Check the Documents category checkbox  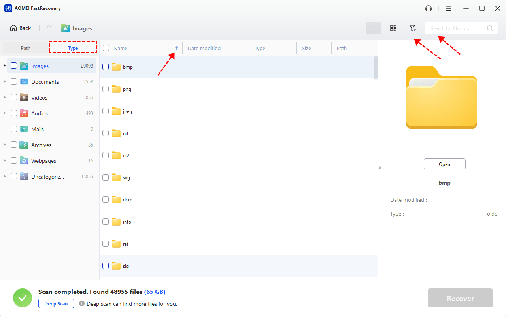tap(14, 82)
